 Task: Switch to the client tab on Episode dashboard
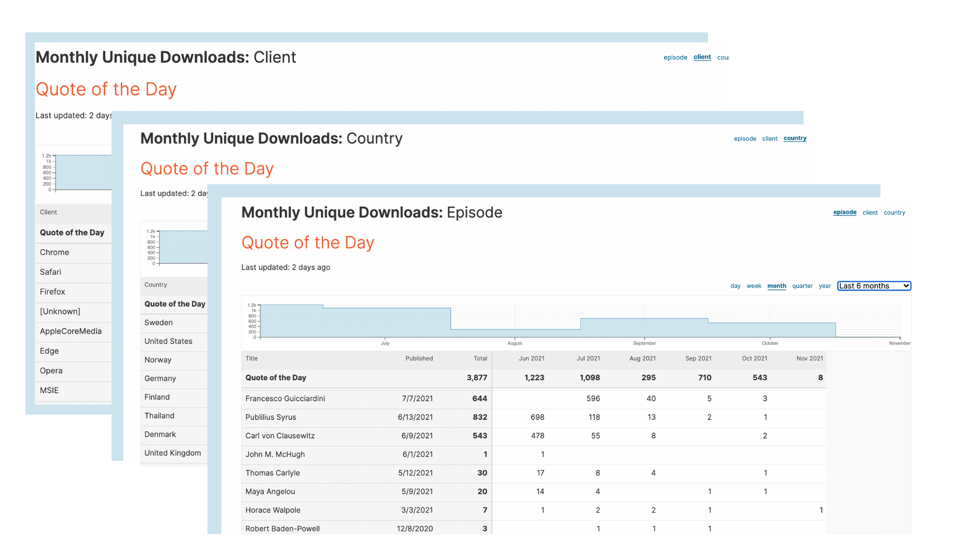click(x=869, y=212)
